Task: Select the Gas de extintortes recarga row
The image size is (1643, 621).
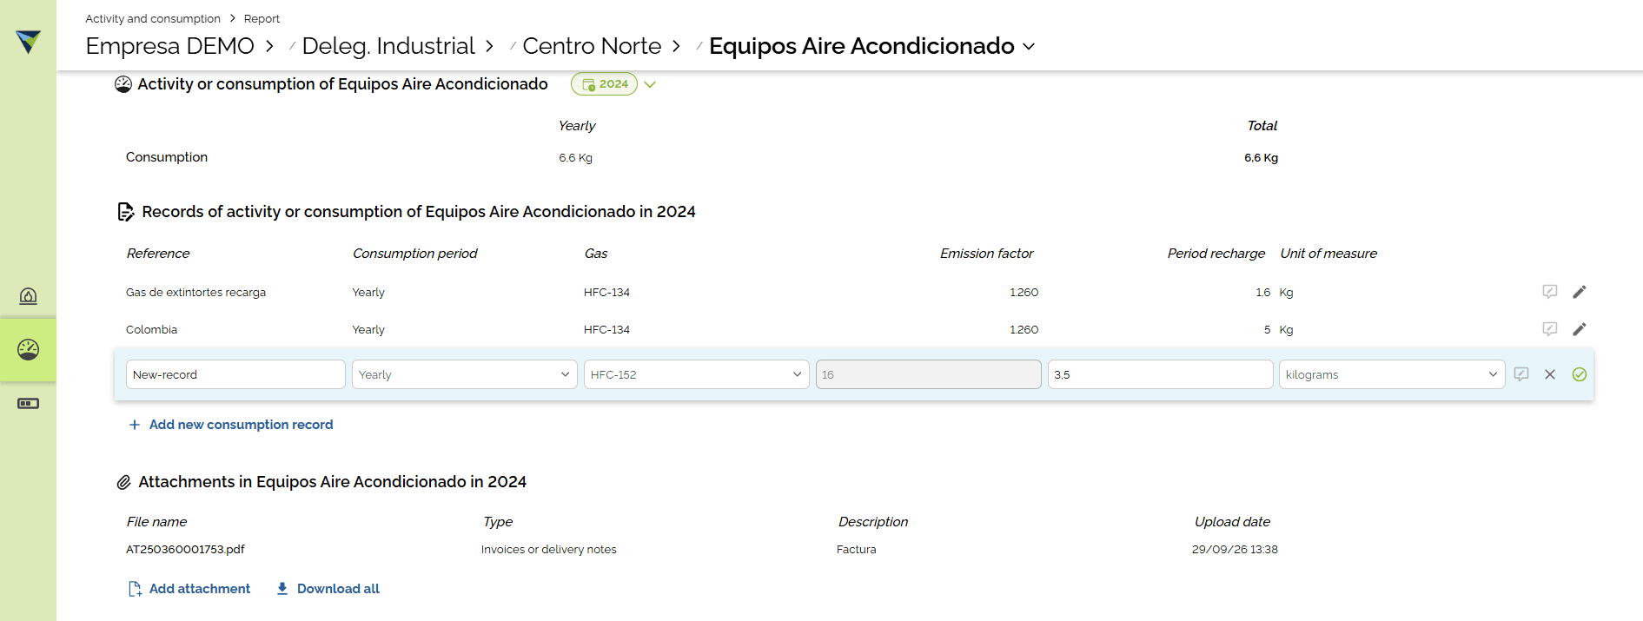Action: [x=195, y=293]
